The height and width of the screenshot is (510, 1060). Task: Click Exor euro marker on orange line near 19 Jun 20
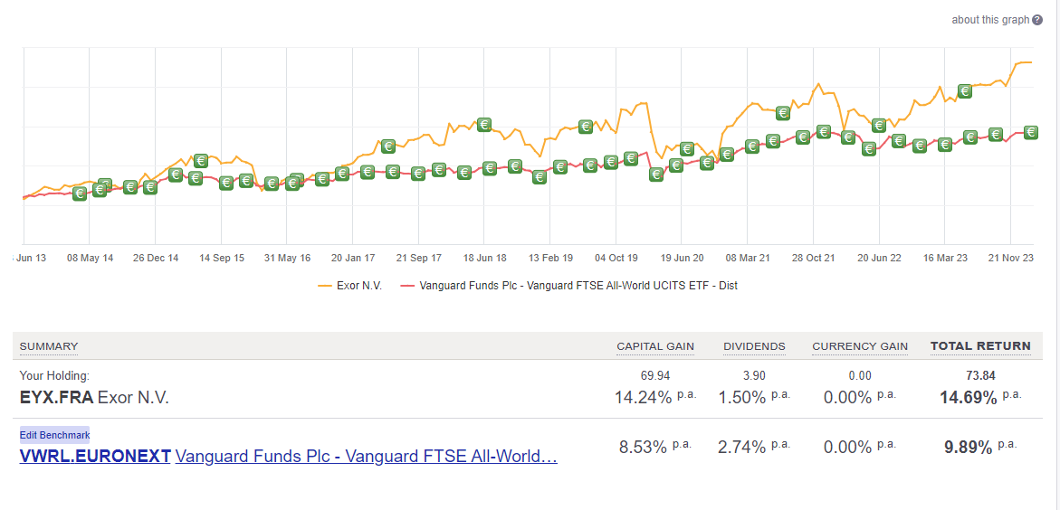687,148
